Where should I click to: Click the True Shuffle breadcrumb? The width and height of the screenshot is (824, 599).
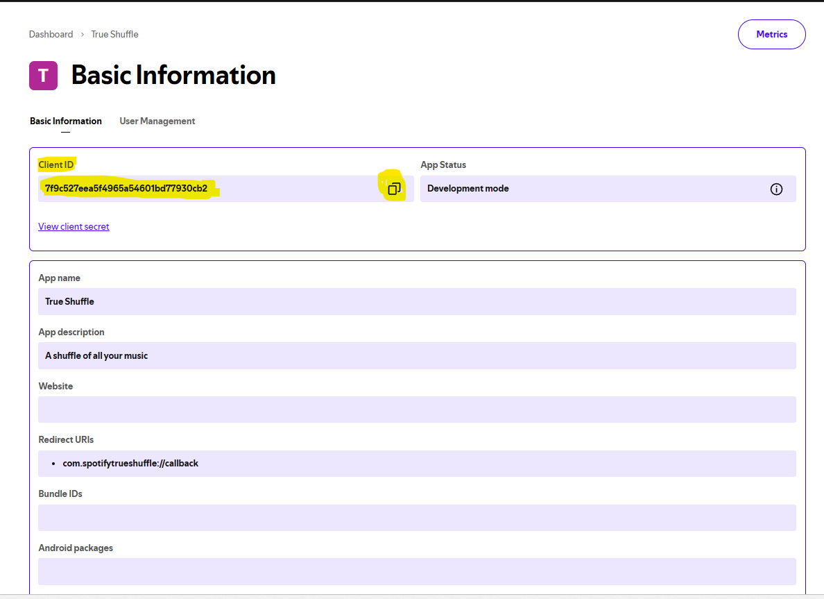click(x=114, y=34)
